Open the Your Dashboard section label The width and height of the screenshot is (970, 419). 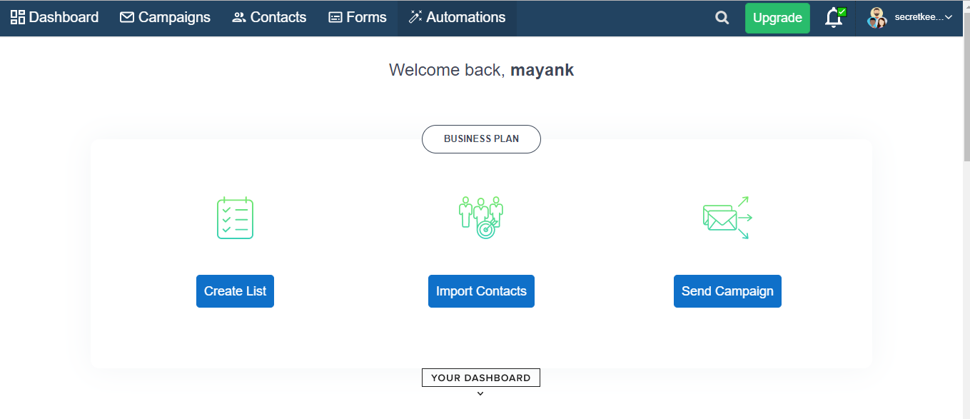click(481, 378)
